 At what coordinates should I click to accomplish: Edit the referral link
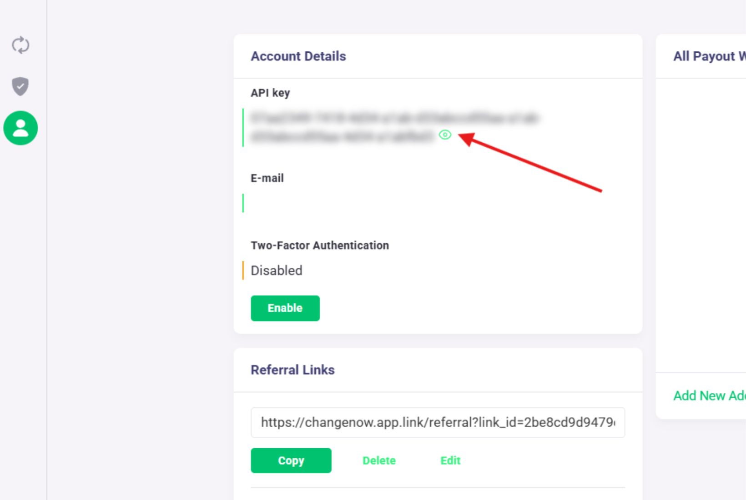point(450,460)
